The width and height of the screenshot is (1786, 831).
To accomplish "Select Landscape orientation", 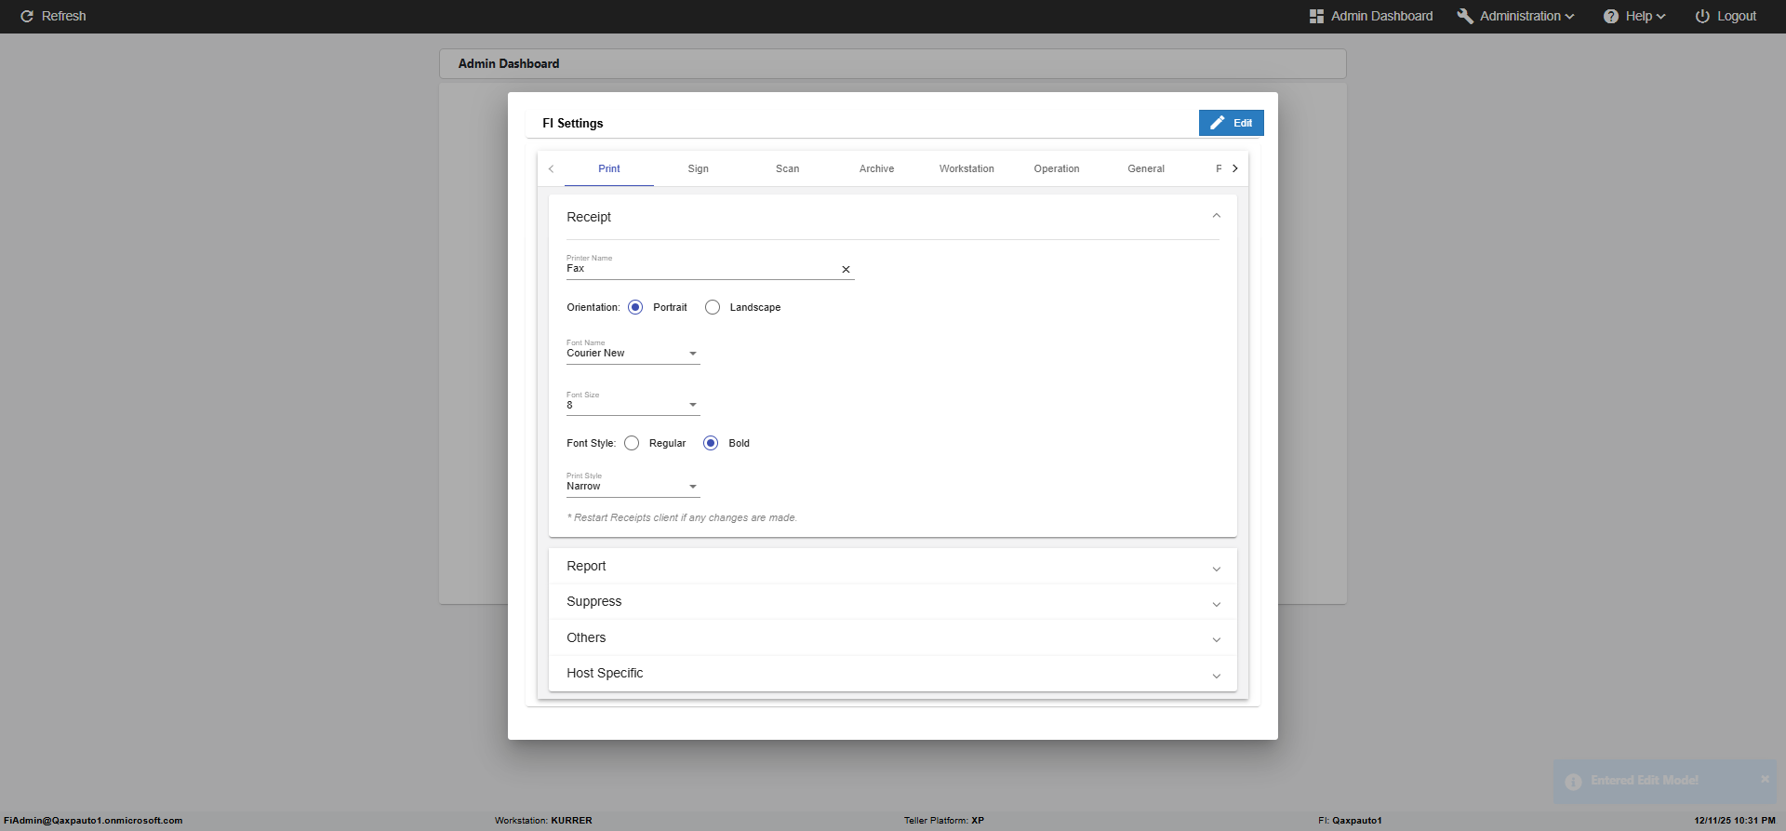I will click(713, 307).
